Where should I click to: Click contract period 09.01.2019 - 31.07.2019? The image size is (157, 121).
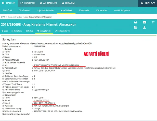[x=44, y=103]
